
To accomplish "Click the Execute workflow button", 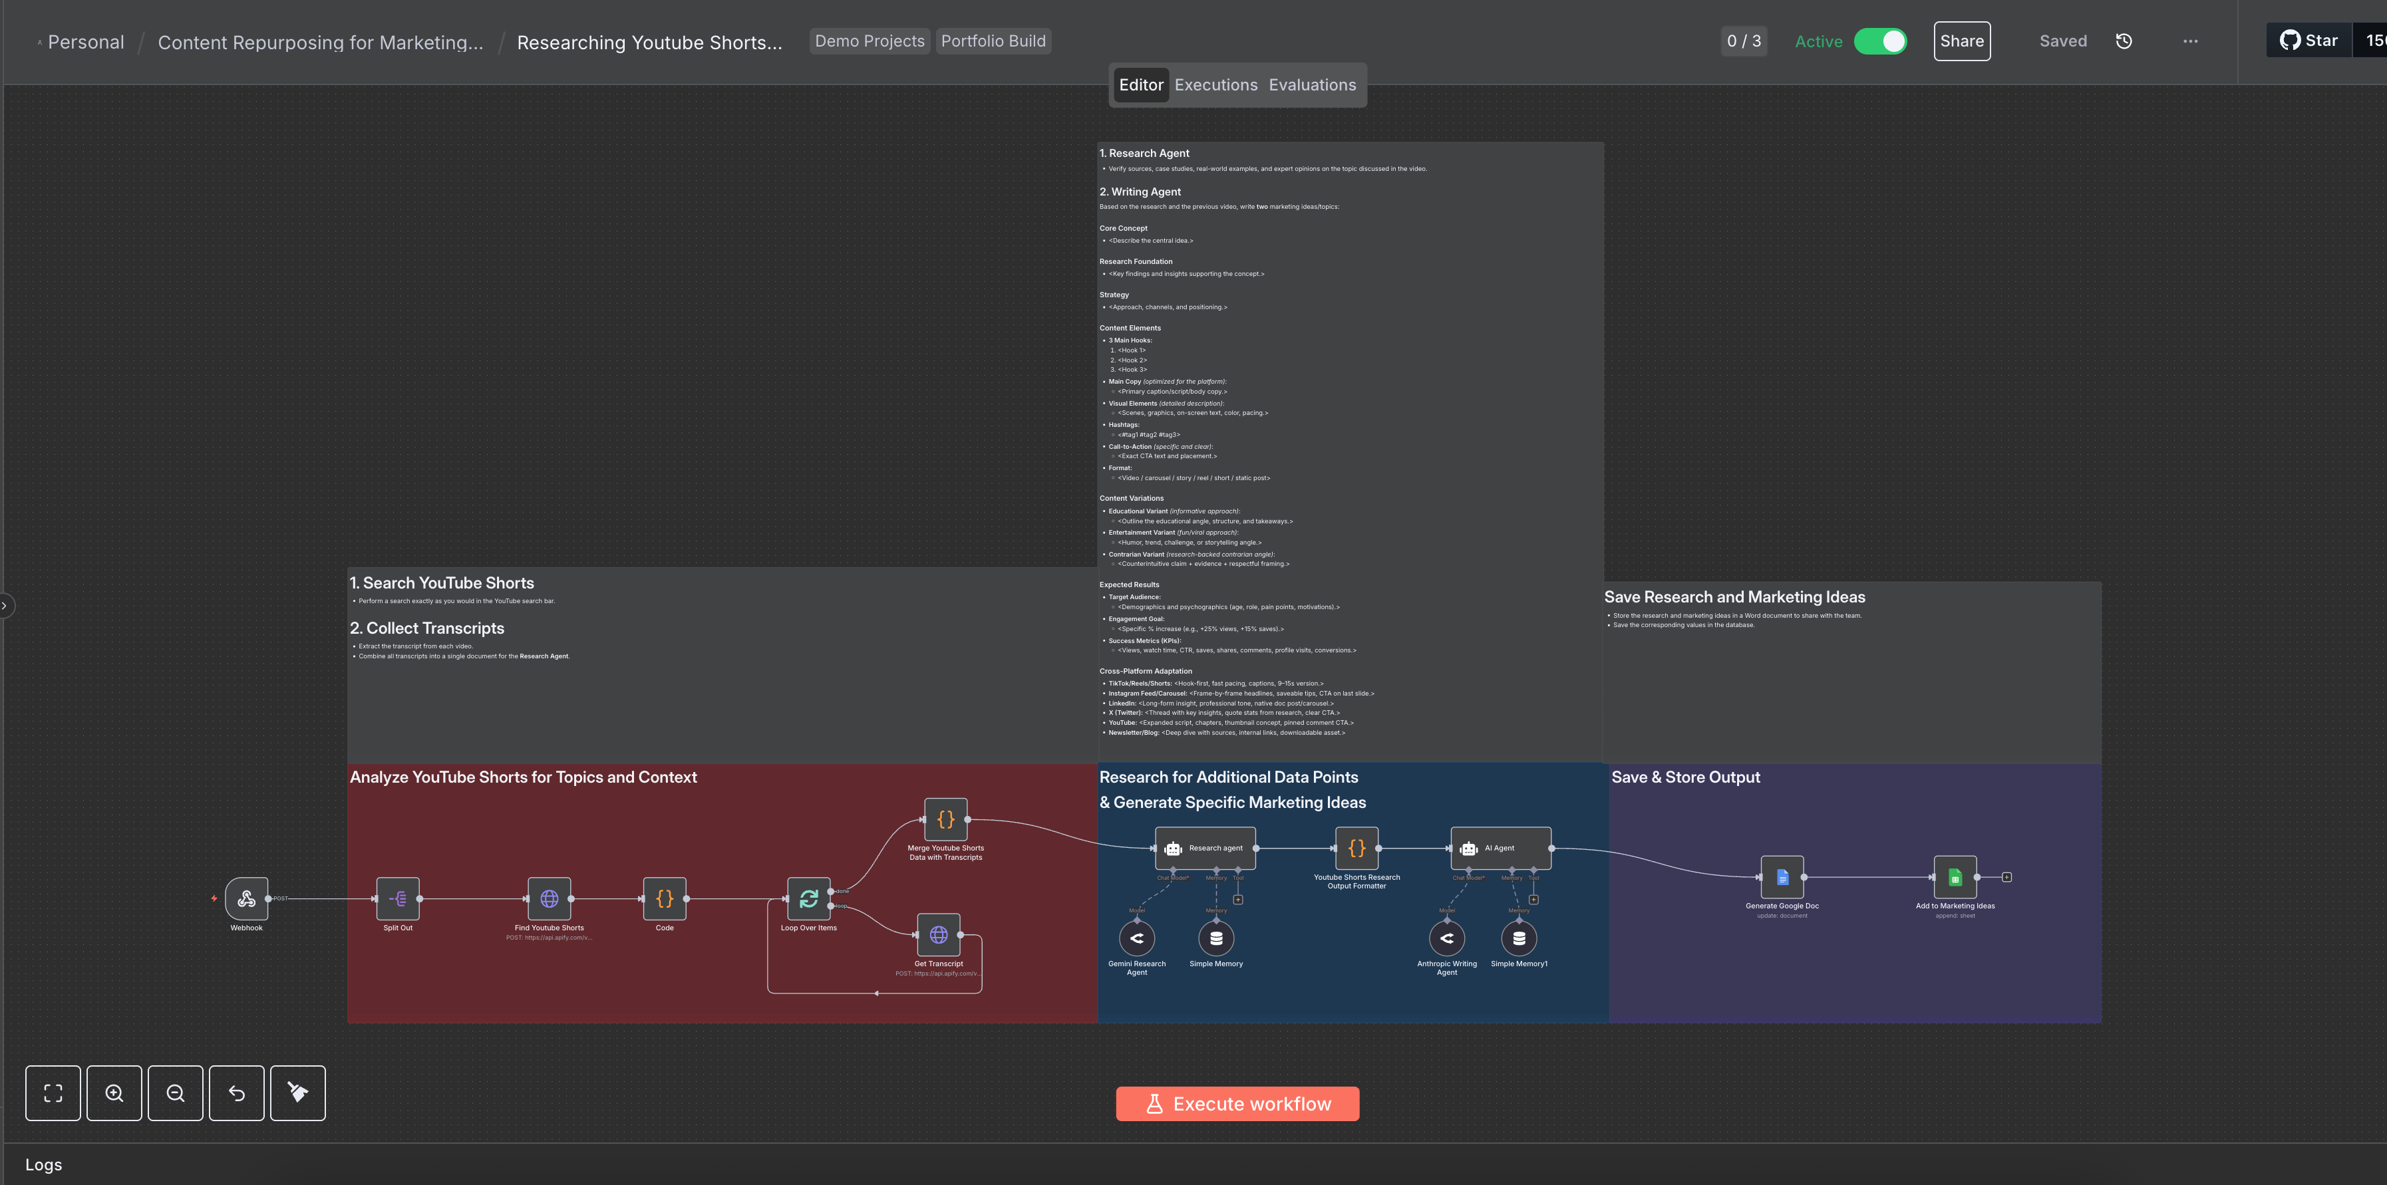I will point(1237,1103).
